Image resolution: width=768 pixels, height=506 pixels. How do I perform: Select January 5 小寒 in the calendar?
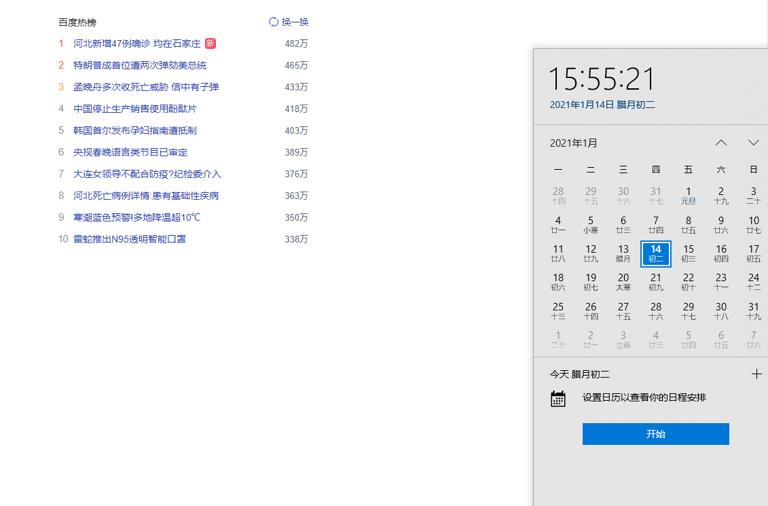point(591,225)
